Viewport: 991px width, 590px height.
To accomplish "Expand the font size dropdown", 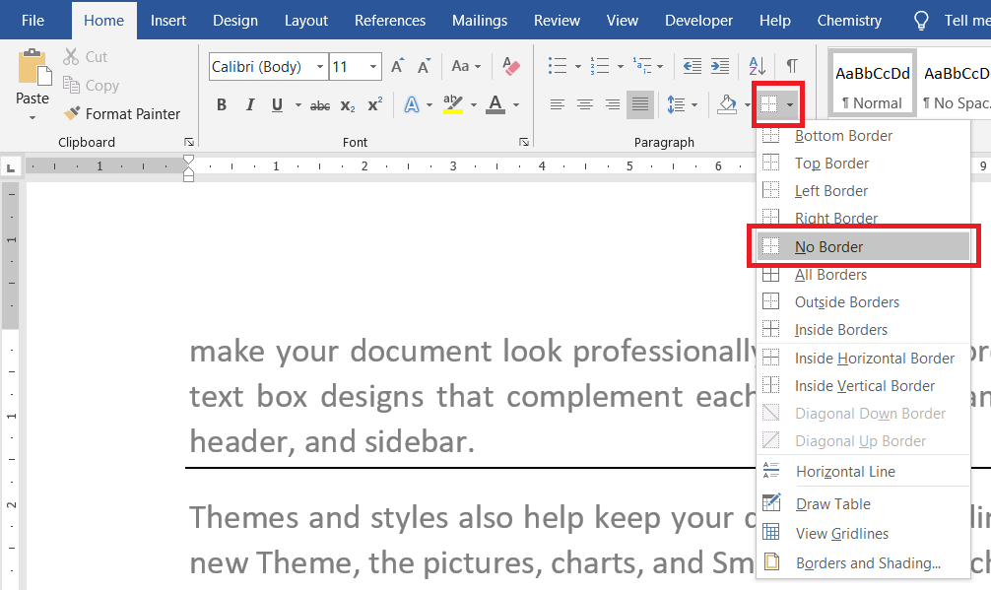I will click(373, 67).
